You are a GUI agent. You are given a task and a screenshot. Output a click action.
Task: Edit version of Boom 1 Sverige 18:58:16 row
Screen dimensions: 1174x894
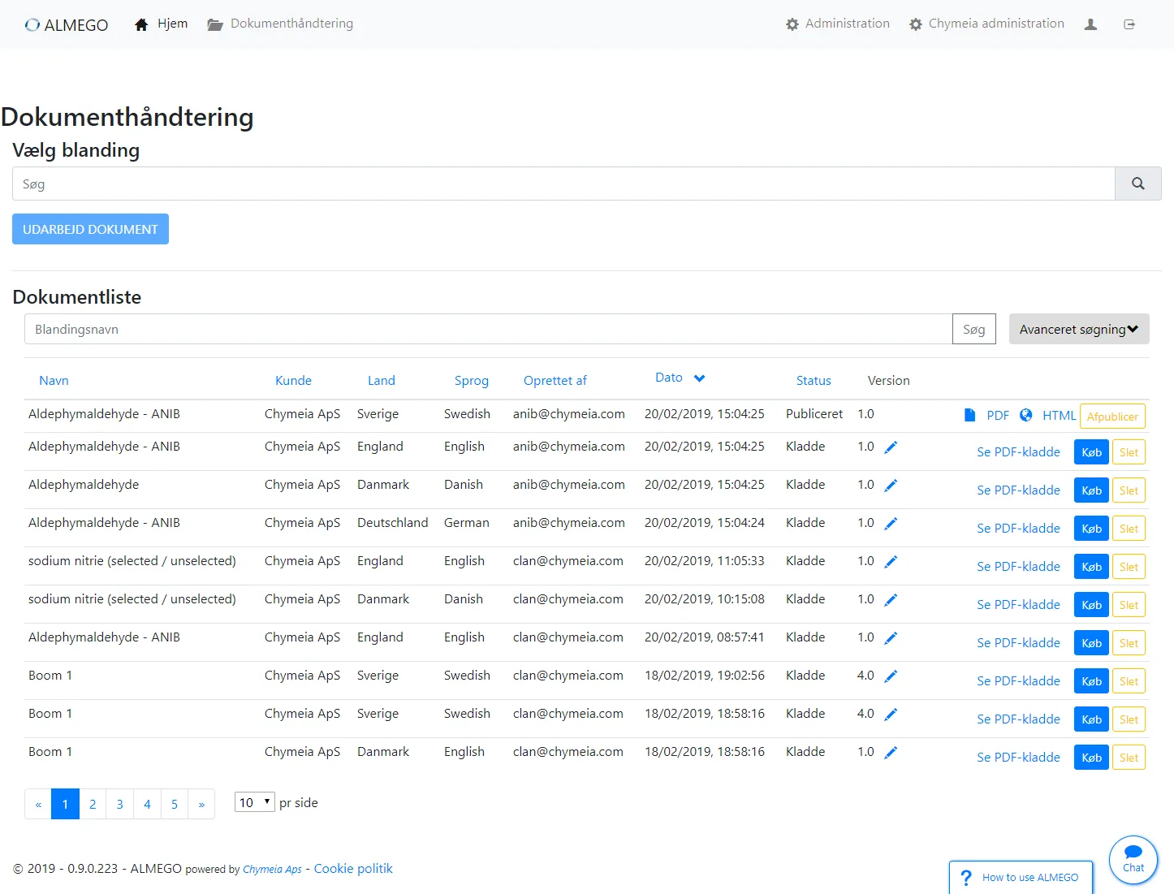click(891, 714)
